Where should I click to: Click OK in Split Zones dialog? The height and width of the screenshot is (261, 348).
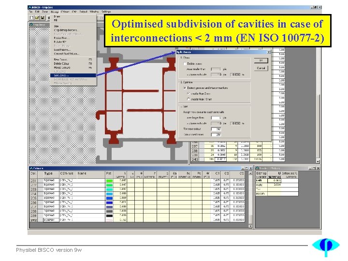tap(261, 60)
